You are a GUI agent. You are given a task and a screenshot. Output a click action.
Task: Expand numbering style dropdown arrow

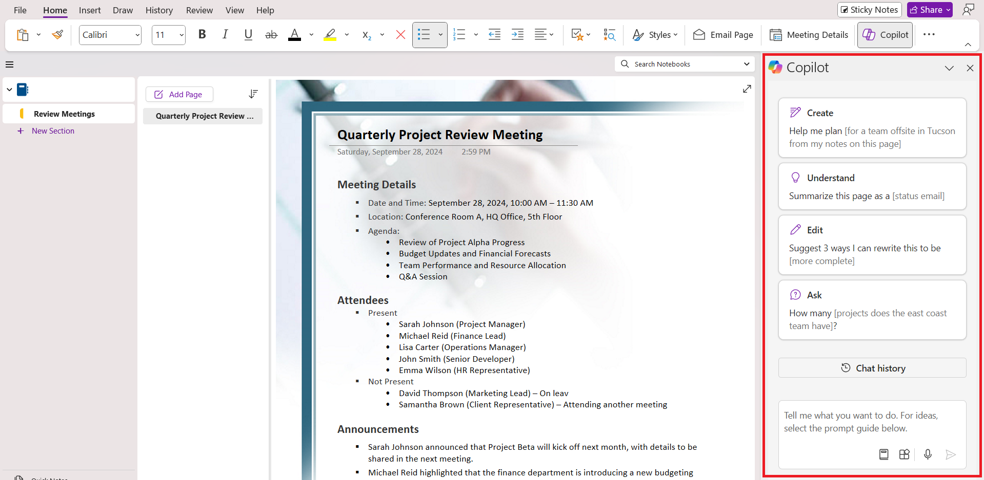pyautogui.click(x=476, y=35)
